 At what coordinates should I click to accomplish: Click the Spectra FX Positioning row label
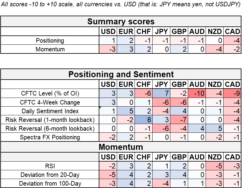point(50,137)
